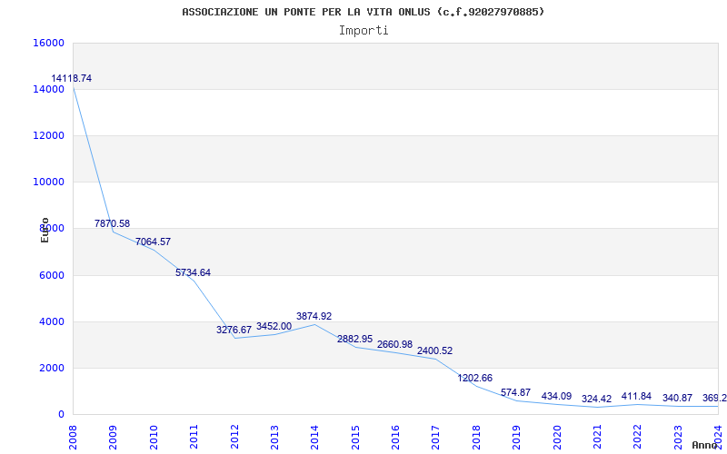Image resolution: width=727 pixels, height=454 pixels.
Task: Click the y-axis value 0
Action: (61, 415)
